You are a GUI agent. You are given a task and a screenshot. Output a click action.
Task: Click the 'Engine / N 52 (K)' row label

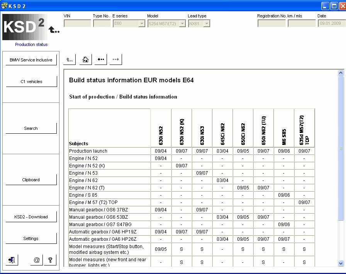87,165
